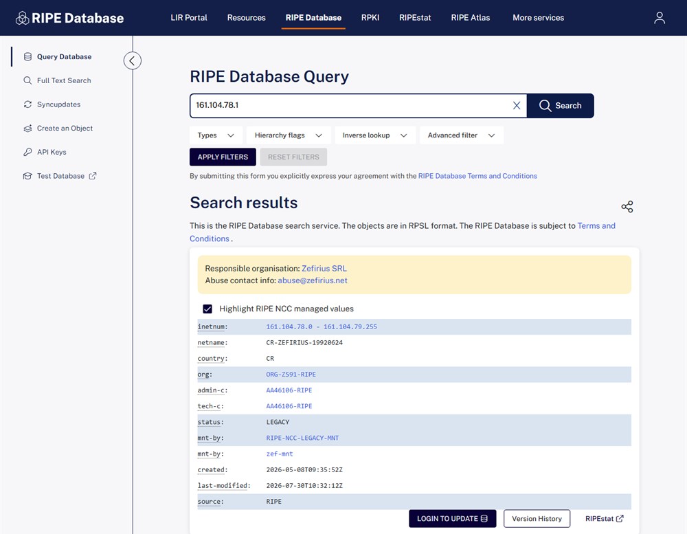
Task: Click RESET FILTERS button
Action: click(x=293, y=157)
